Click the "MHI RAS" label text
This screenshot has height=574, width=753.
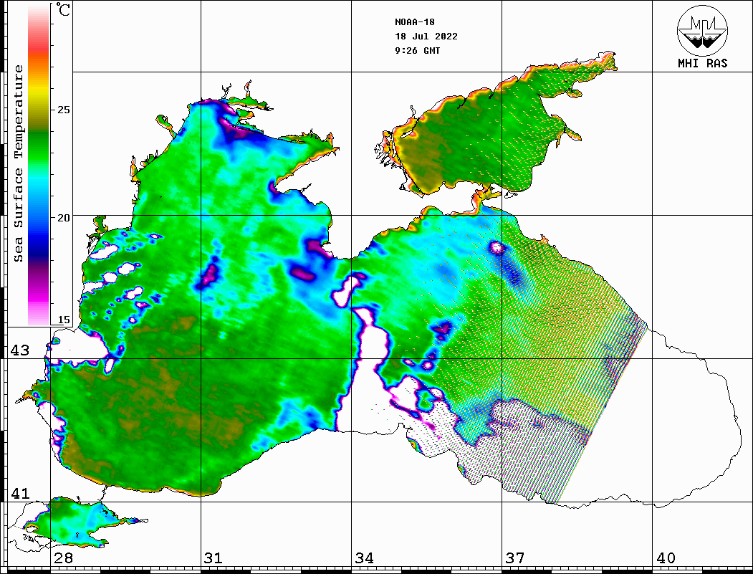[x=703, y=63]
